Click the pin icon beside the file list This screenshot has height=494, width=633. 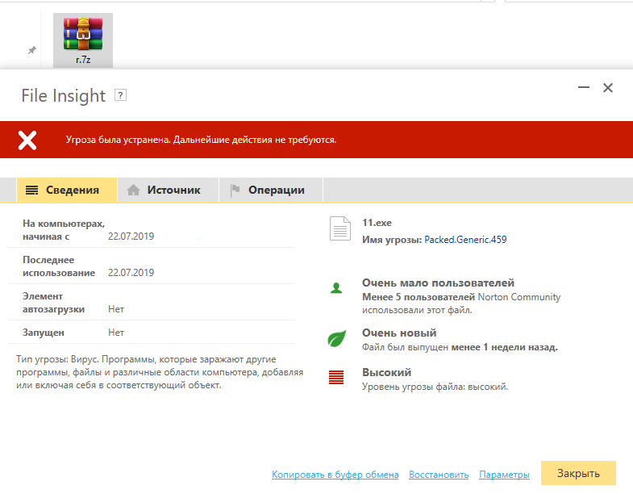tap(32, 50)
